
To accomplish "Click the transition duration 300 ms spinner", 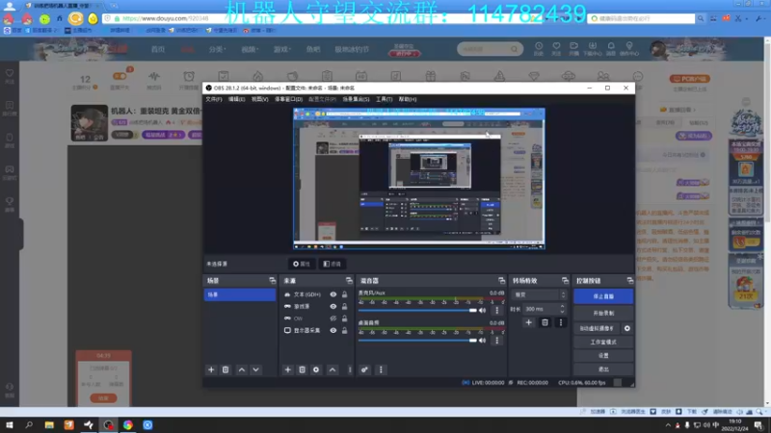I will click(x=544, y=309).
